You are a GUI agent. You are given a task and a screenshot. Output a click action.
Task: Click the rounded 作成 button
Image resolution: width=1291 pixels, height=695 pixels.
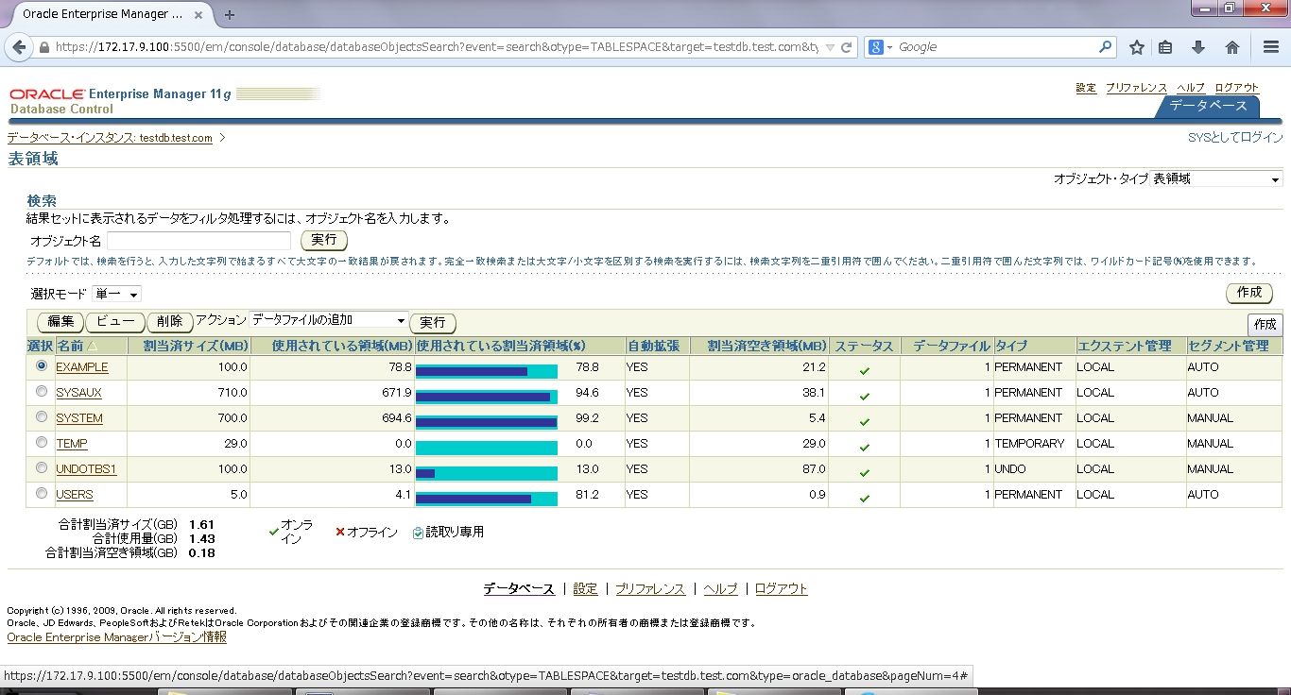(x=1248, y=293)
